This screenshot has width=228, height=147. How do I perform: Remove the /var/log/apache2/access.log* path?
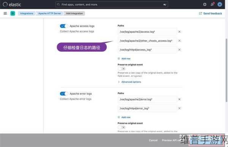(x=179, y=32)
